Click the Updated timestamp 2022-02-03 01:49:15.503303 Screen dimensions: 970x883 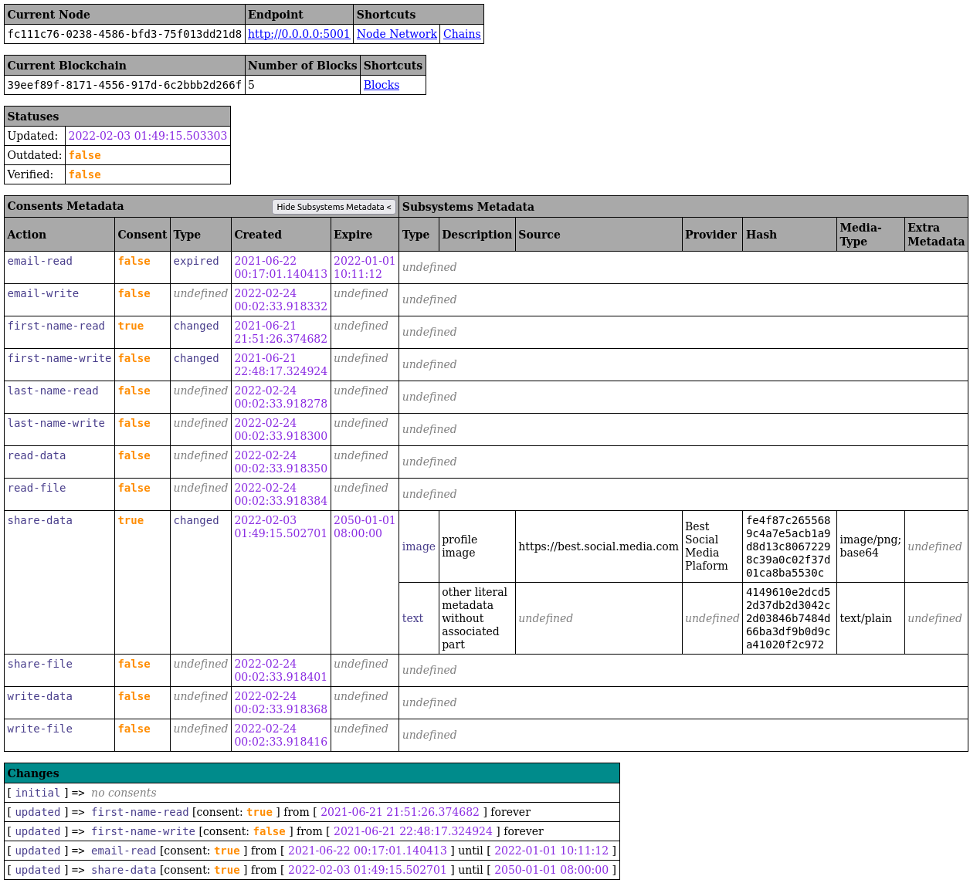pos(148,136)
